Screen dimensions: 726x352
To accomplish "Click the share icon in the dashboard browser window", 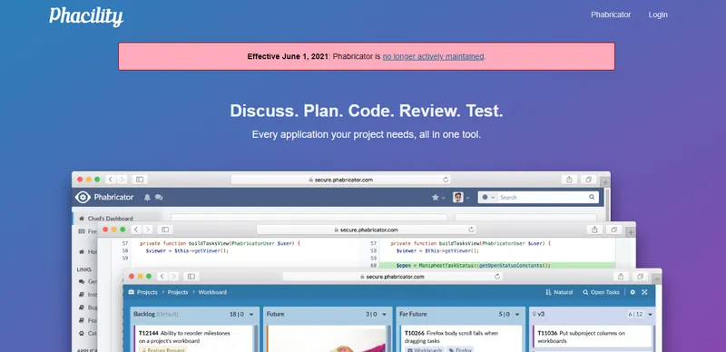I will click(x=570, y=180).
